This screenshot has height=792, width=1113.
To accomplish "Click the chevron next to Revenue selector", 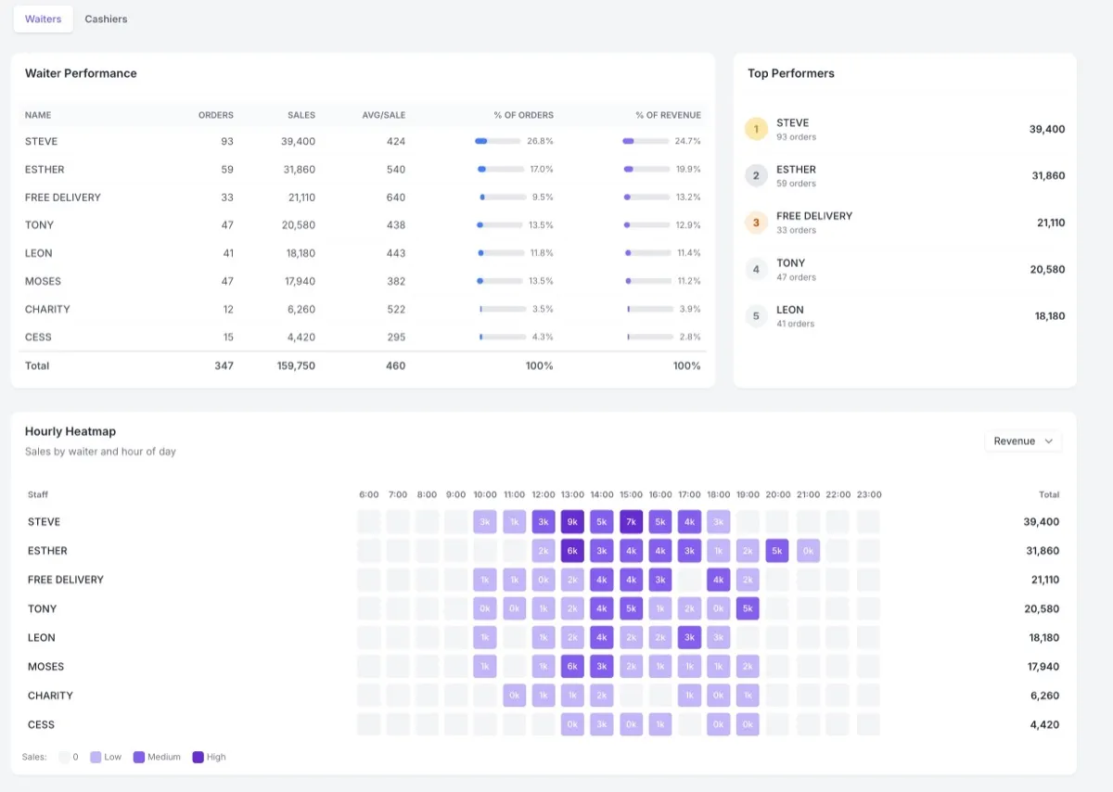I will tap(1049, 441).
